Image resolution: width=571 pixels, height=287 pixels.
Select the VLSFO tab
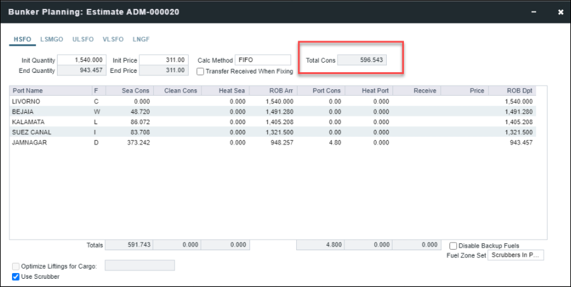tap(113, 39)
